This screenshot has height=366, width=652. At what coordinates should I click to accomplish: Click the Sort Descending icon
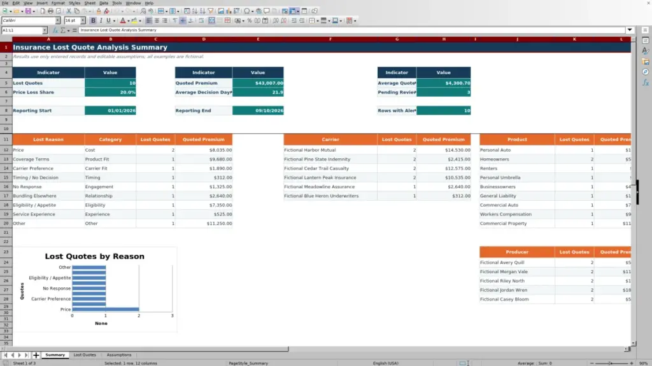click(202, 11)
